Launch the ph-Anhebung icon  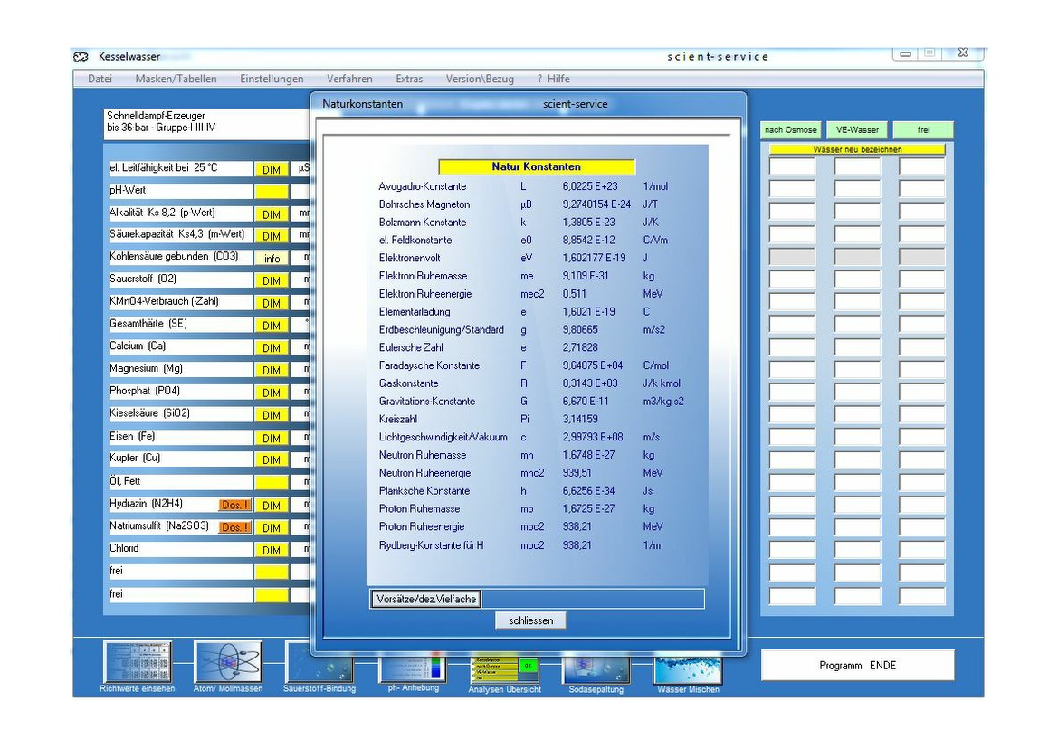(413, 668)
